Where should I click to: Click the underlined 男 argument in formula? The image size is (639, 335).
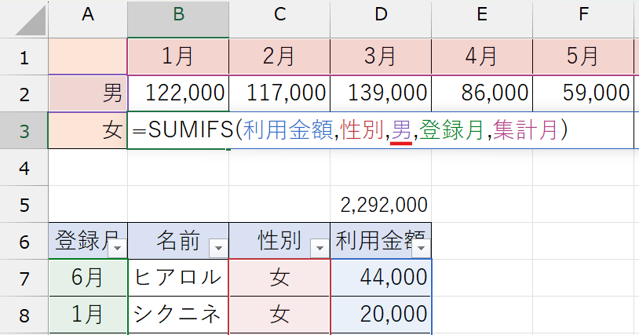tap(401, 131)
